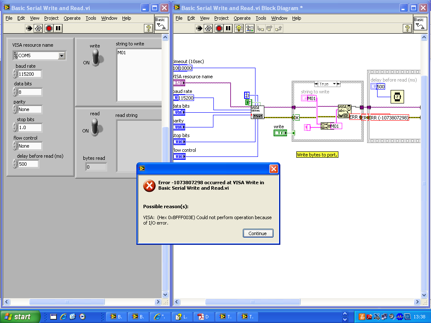Click VI icon pane in front panel corner

[161, 24]
